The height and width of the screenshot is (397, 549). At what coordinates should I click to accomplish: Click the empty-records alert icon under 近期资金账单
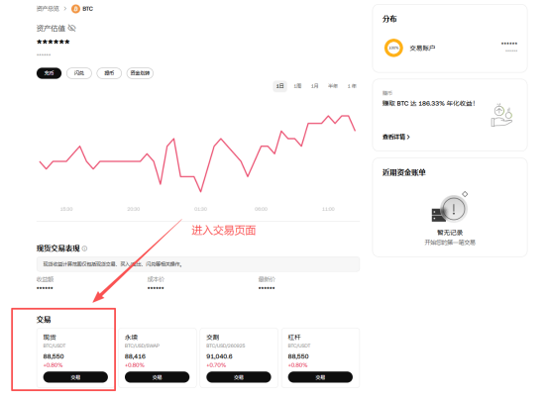[450, 208]
